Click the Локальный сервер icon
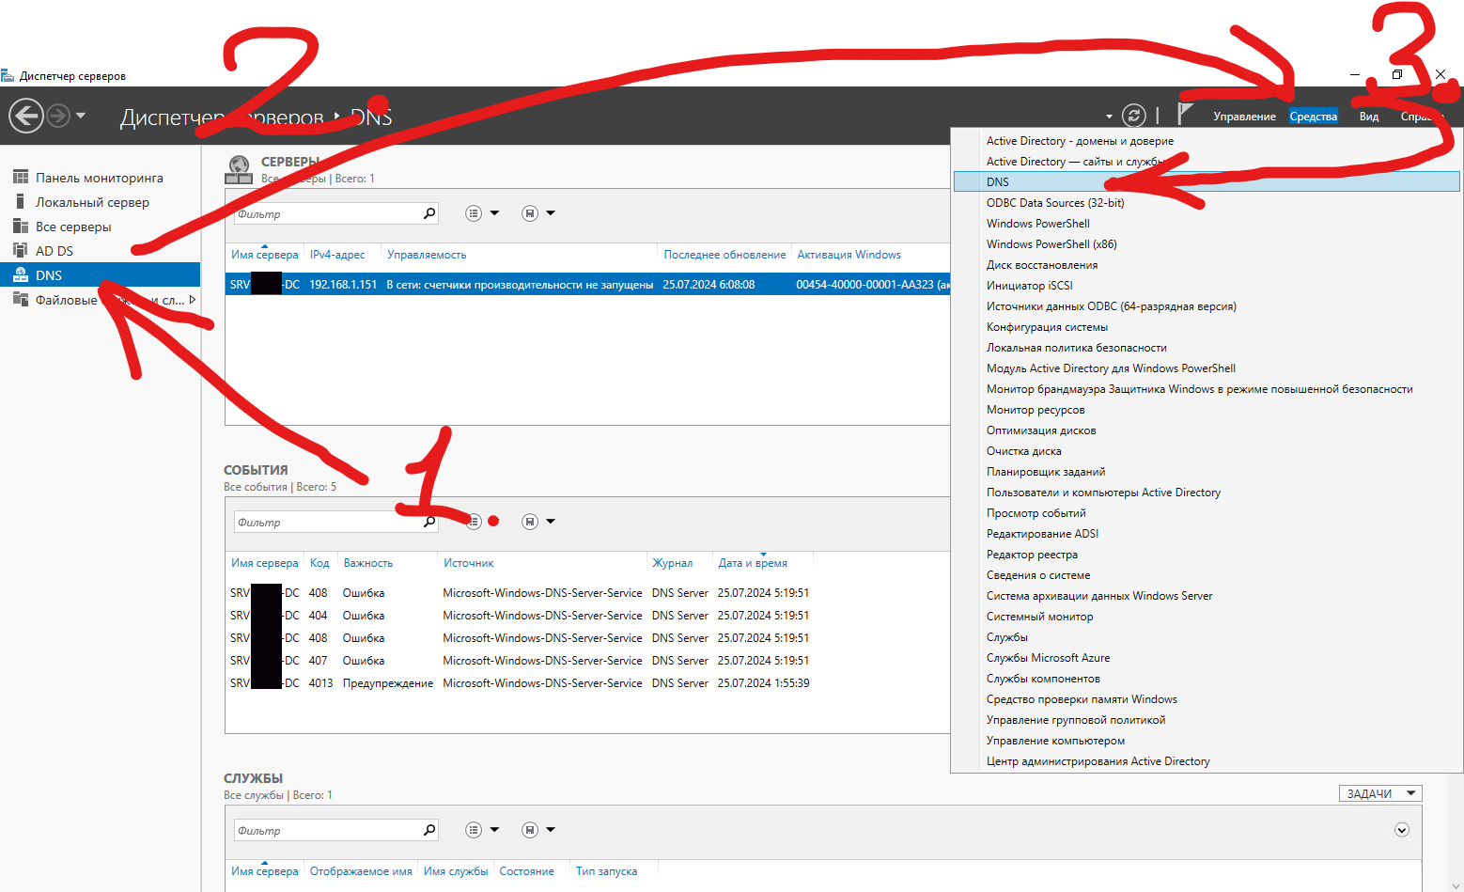1464x892 pixels. (x=21, y=201)
